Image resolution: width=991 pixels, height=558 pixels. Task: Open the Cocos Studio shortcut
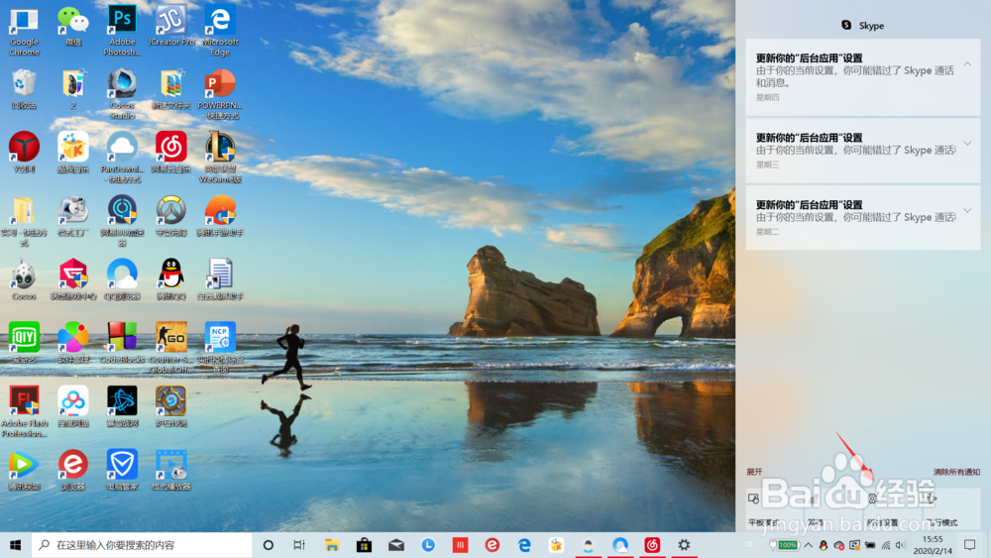coord(122,95)
